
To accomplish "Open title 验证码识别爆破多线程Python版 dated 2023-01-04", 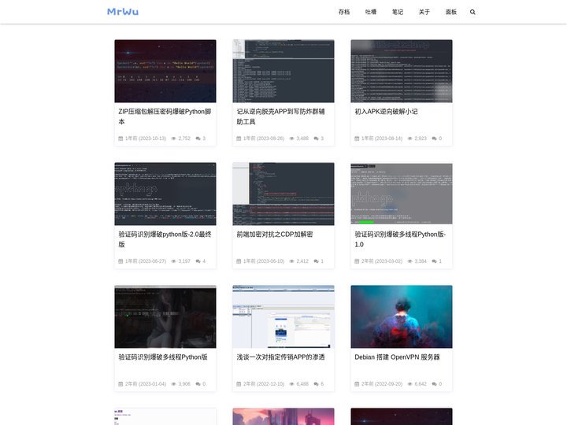I will 163,357.
